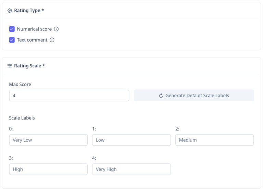Image resolution: width=263 pixels, height=191 pixels.
Task: Click the scale label 1 field (Low)
Action: tap(131, 140)
